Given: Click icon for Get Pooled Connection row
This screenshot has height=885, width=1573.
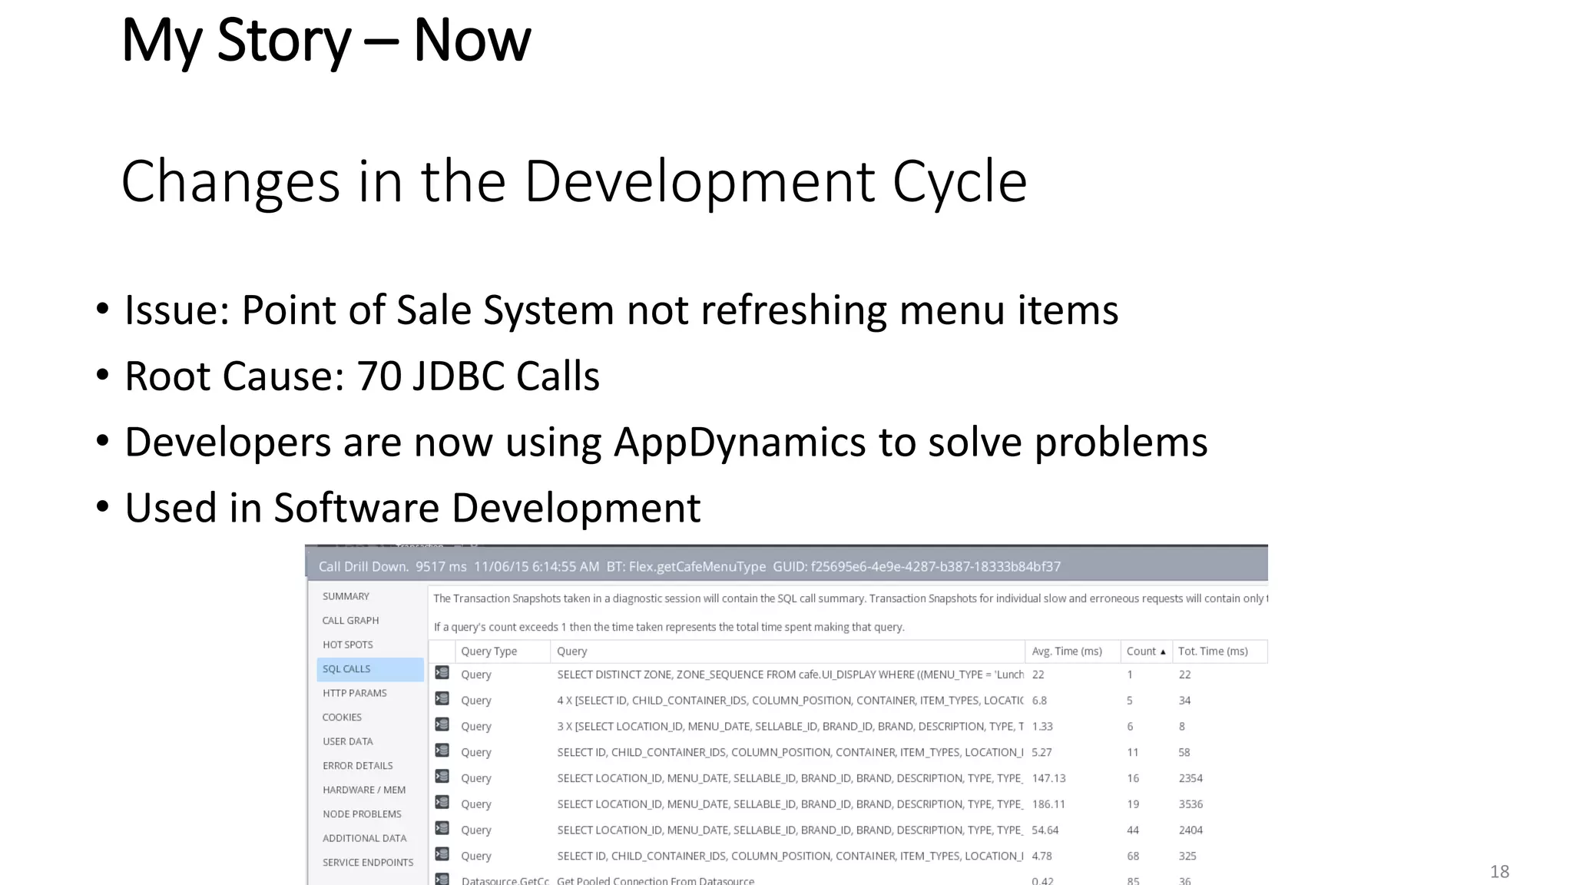Looking at the screenshot, I should [442, 879].
